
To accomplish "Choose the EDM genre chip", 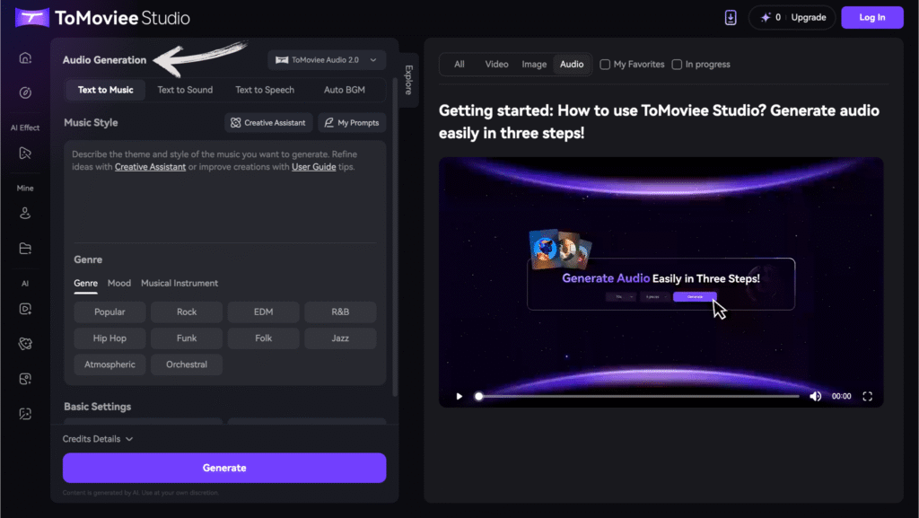I will pyautogui.click(x=263, y=312).
